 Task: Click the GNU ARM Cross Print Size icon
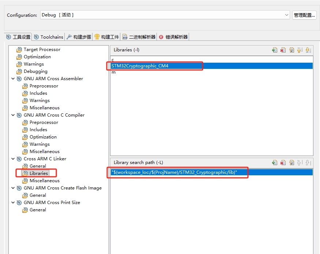pos(19,203)
